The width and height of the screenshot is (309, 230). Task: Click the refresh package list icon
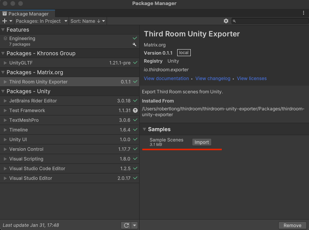pyautogui.click(x=126, y=225)
